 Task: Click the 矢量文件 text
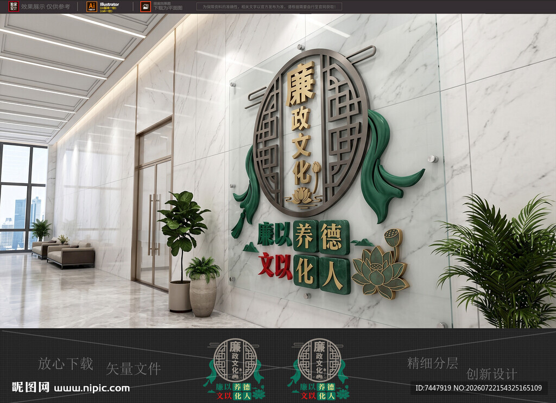(134, 369)
